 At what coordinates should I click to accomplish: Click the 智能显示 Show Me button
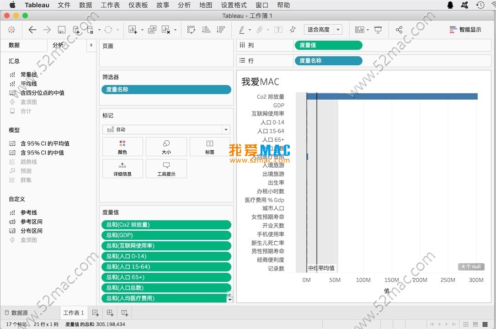click(465, 30)
